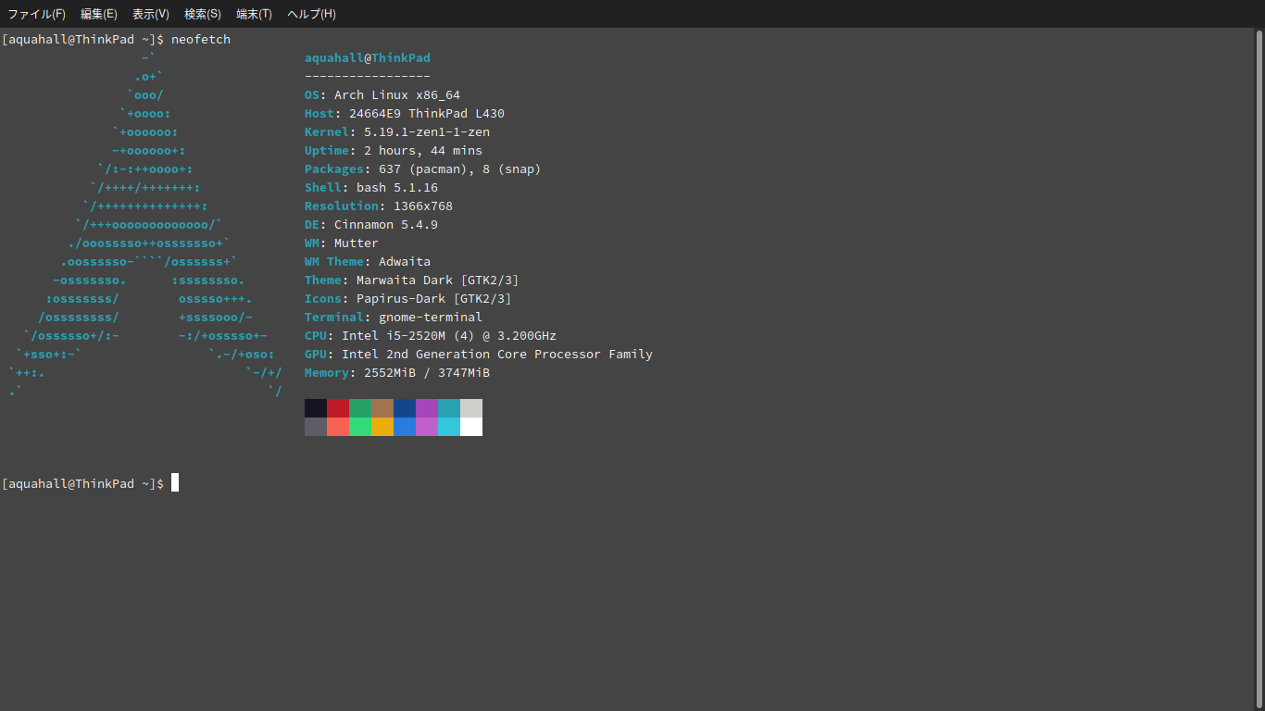Click the red swatch in top palette row
1265x711 pixels.
[x=338, y=408]
